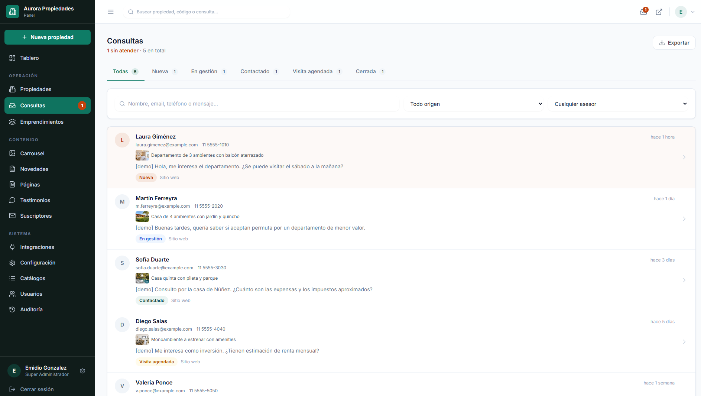Switch to the Contactado tab
This screenshot has height=396, width=701.
coord(260,71)
